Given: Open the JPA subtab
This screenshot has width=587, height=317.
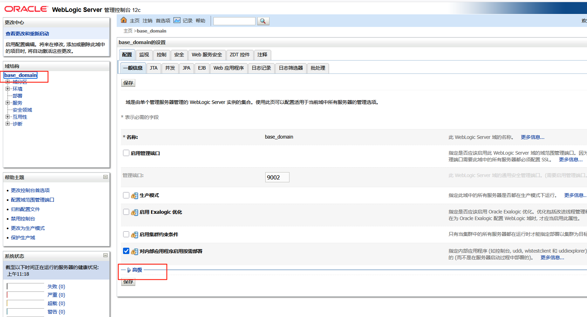Looking at the screenshot, I should [x=186, y=68].
